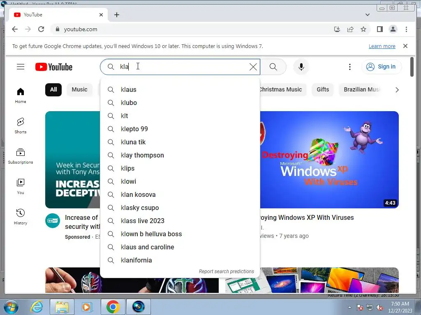Viewport: 421px width, 315px height.
Task: Choose suggestion 'klt'
Action: [180, 116]
